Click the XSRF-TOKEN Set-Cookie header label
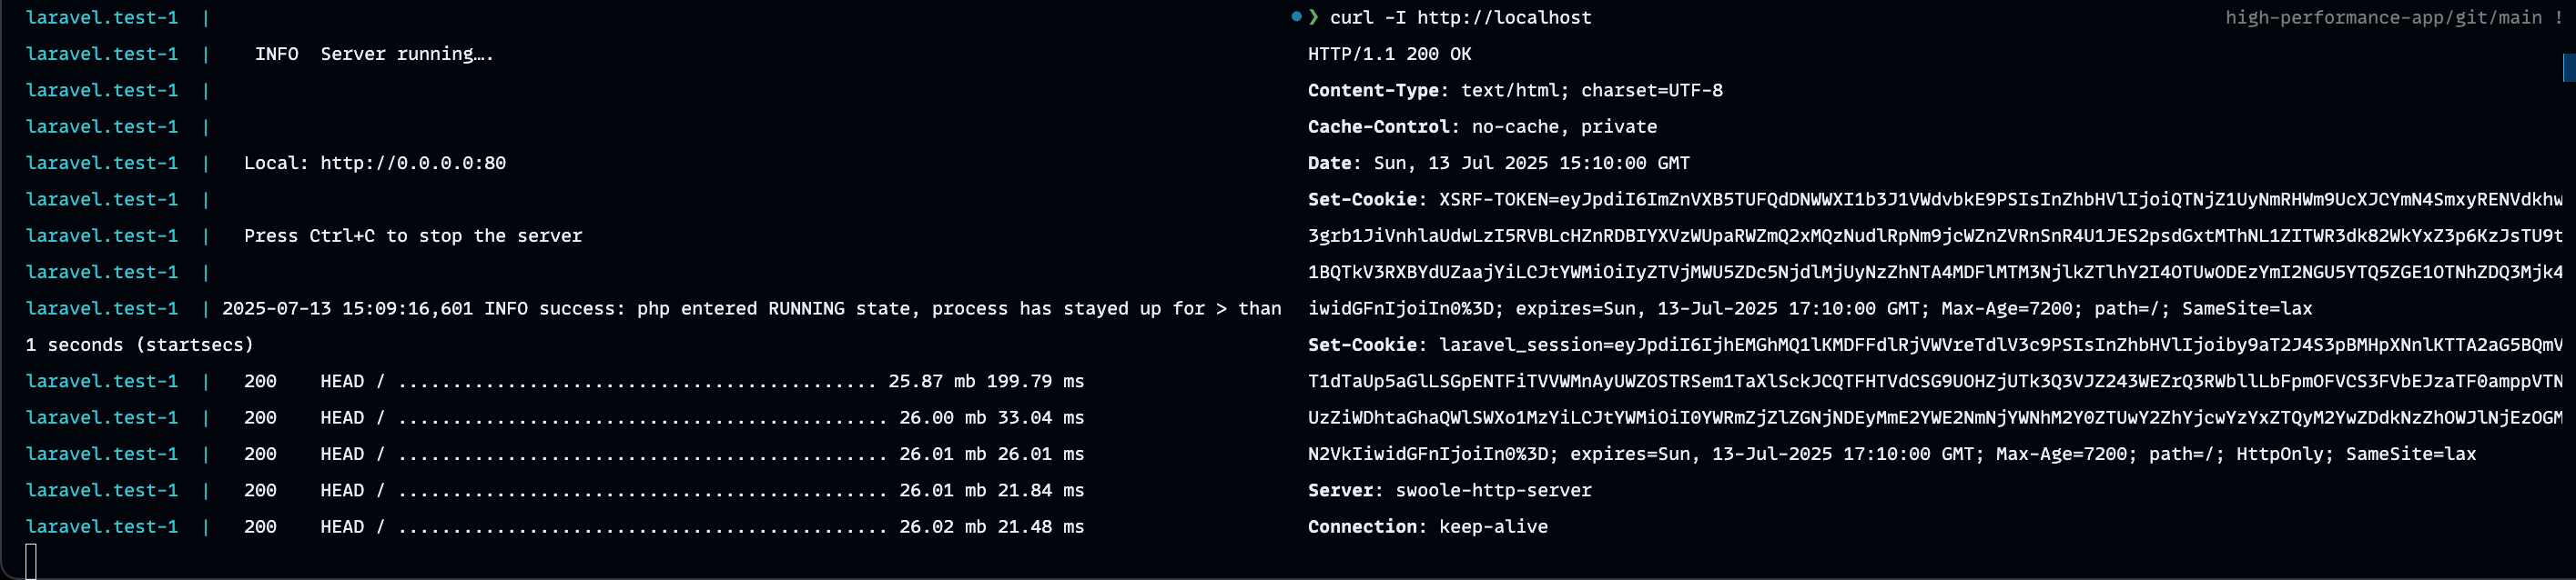Viewport: 2576px width, 580px height. pyautogui.click(x=1362, y=199)
